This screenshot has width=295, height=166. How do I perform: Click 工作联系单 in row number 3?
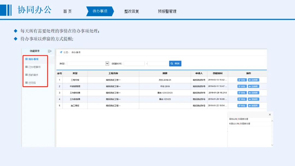(x=75, y=93)
